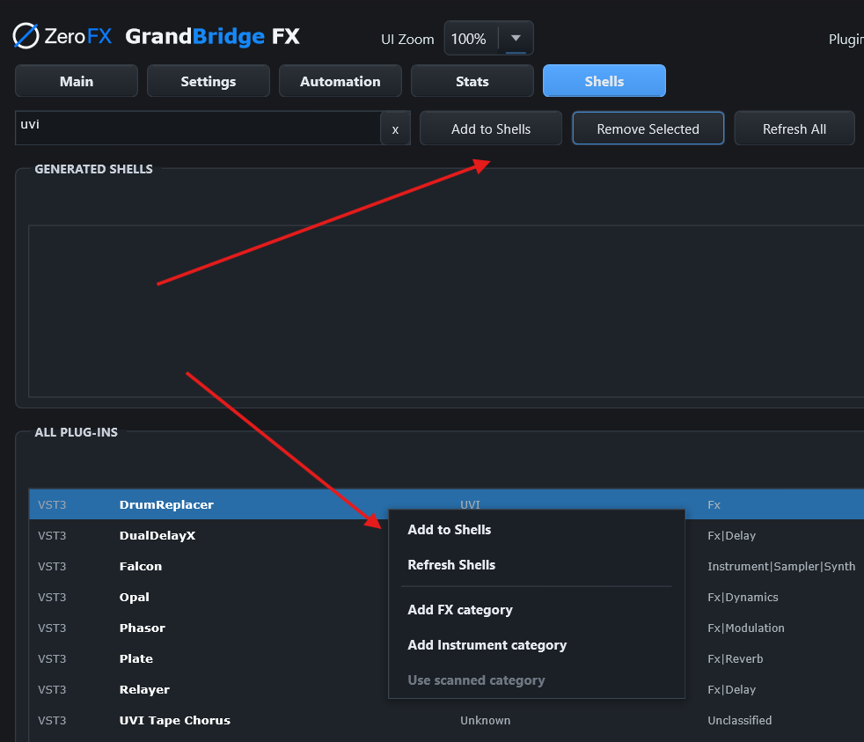Switch to the Settings tab

[x=209, y=81]
